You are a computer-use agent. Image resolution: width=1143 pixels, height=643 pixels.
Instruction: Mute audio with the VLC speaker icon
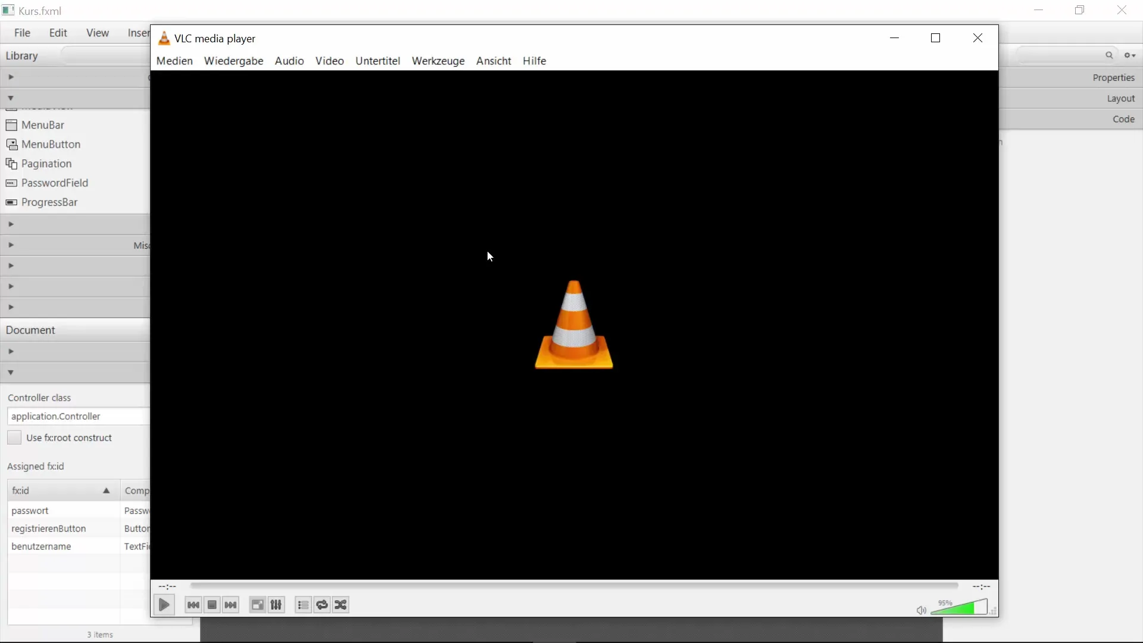(x=921, y=610)
